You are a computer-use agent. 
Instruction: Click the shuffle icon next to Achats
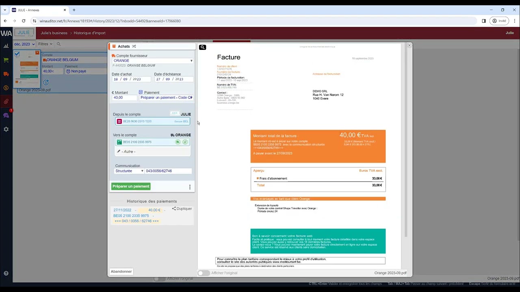[x=134, y=46]
